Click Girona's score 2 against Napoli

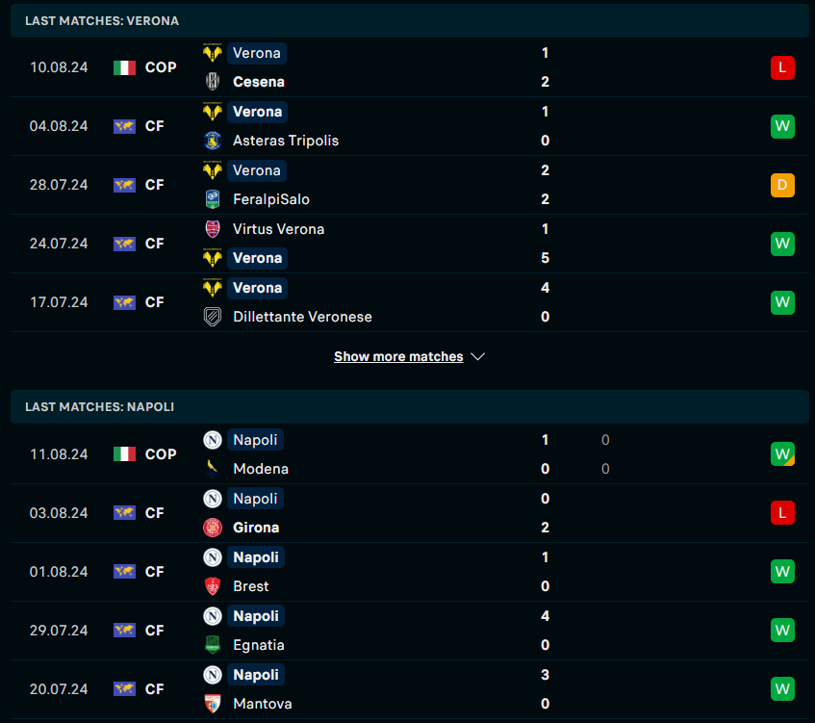click(x=545, y=528)
